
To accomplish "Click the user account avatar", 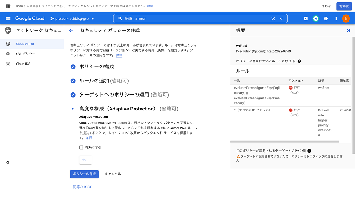I will click(346, 18).
